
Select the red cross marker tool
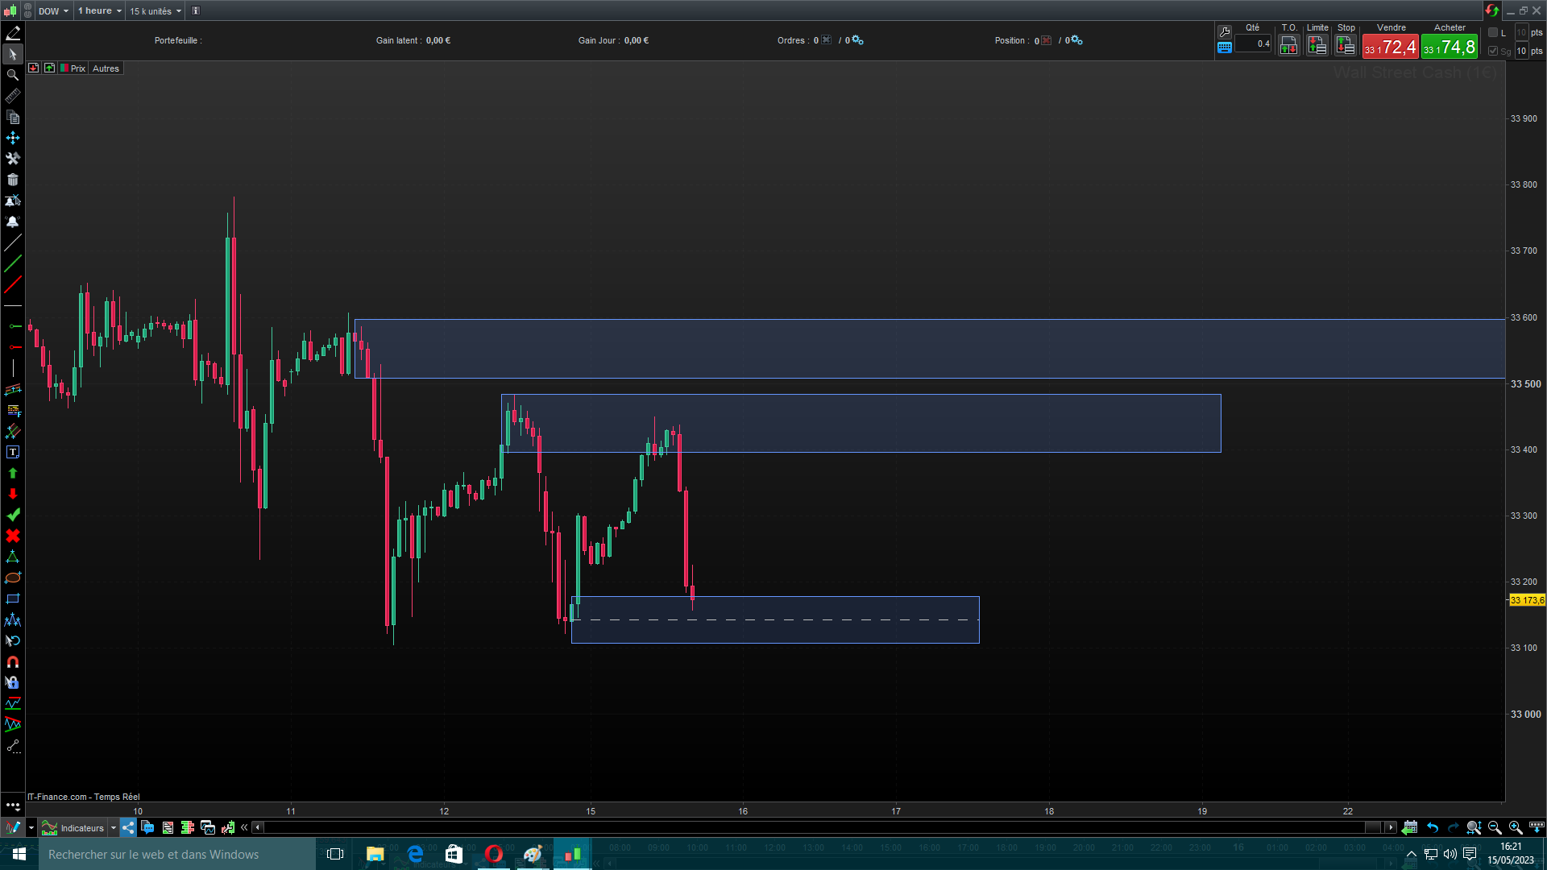coord(13,536)
